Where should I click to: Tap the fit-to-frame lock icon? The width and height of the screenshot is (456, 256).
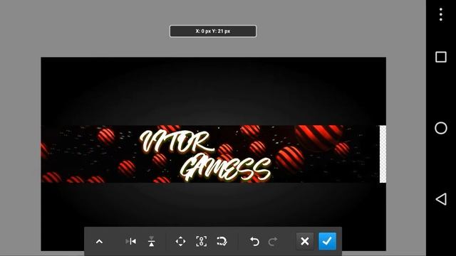[201, 241]
